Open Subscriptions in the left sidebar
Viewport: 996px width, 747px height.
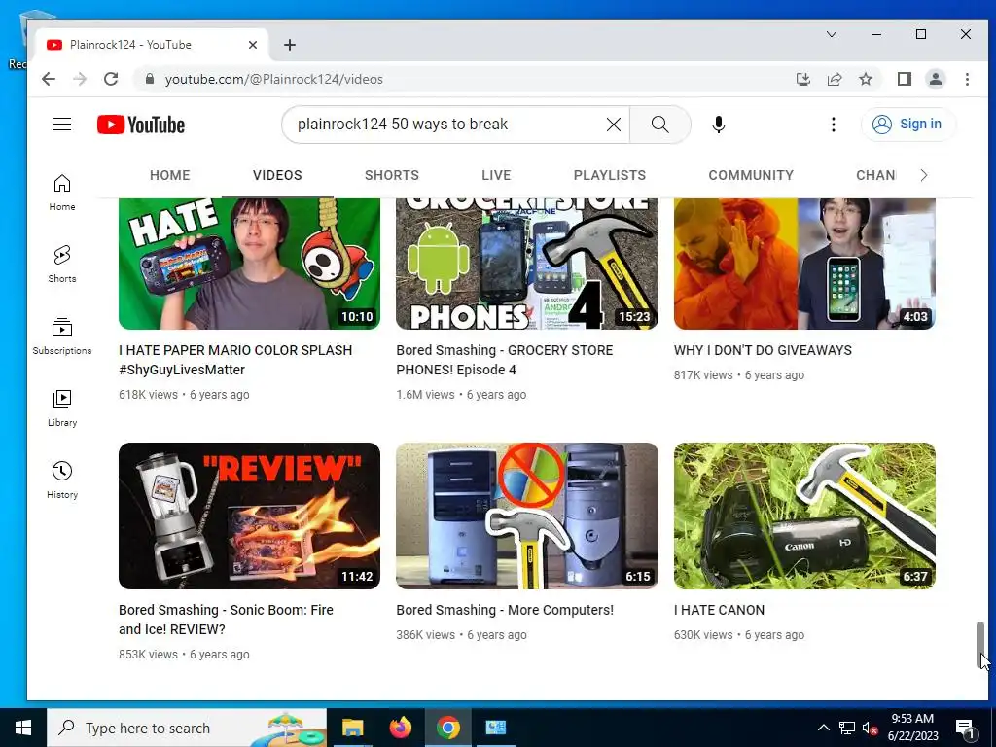(62, 337)
